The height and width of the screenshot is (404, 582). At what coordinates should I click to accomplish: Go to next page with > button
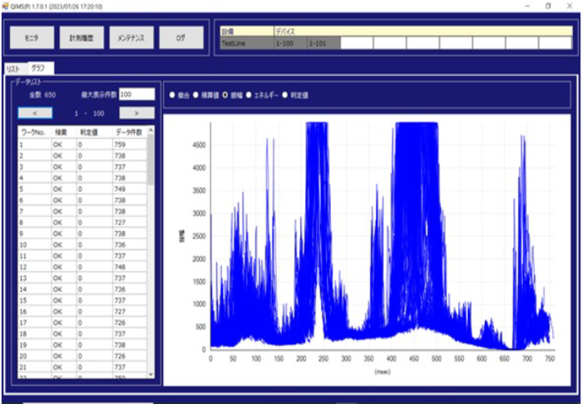[x=137, y=113]
